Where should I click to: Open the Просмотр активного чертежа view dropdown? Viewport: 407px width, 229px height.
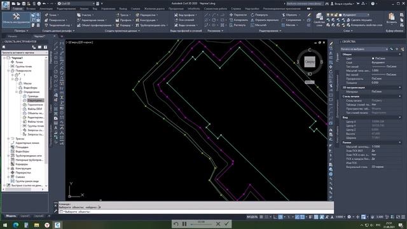25,53
